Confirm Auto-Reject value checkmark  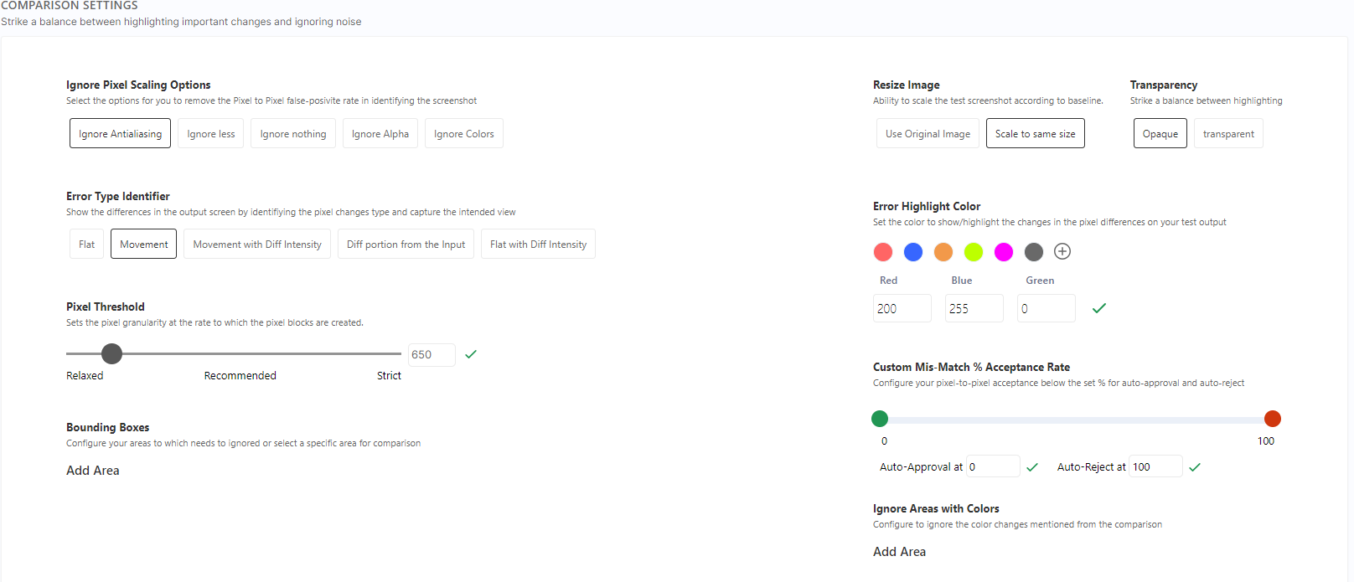click(1195, 467)
